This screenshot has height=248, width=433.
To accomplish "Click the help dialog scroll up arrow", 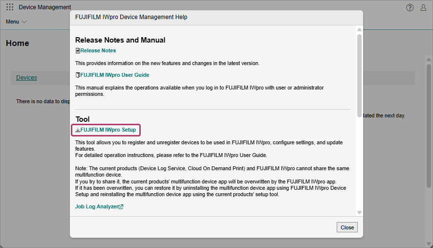I will (x=359, y=29).
